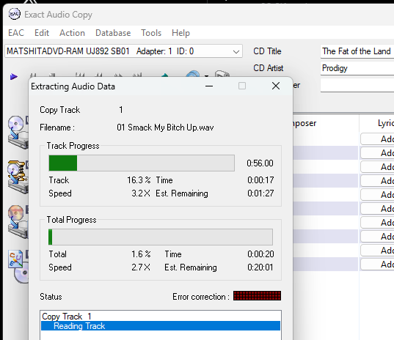The image size is (394, 340).
Task: Click the purple Play button in toolbar
Action: point(13,76)
